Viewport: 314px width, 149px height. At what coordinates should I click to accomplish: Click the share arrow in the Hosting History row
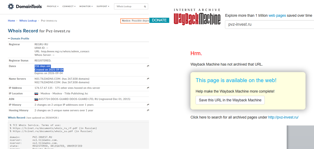point(148,110)
